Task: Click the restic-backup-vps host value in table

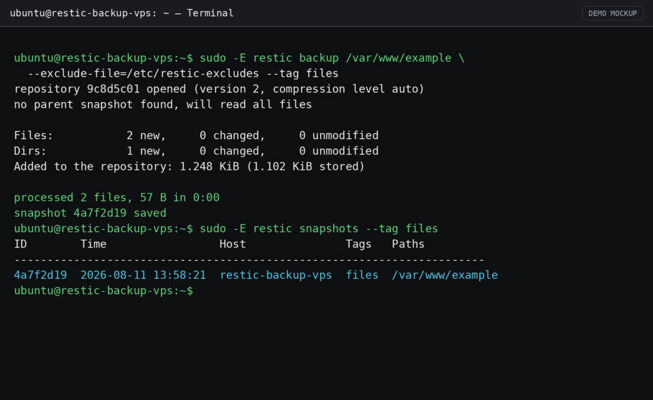Action: pyautogui.click(x=275, y=275)
